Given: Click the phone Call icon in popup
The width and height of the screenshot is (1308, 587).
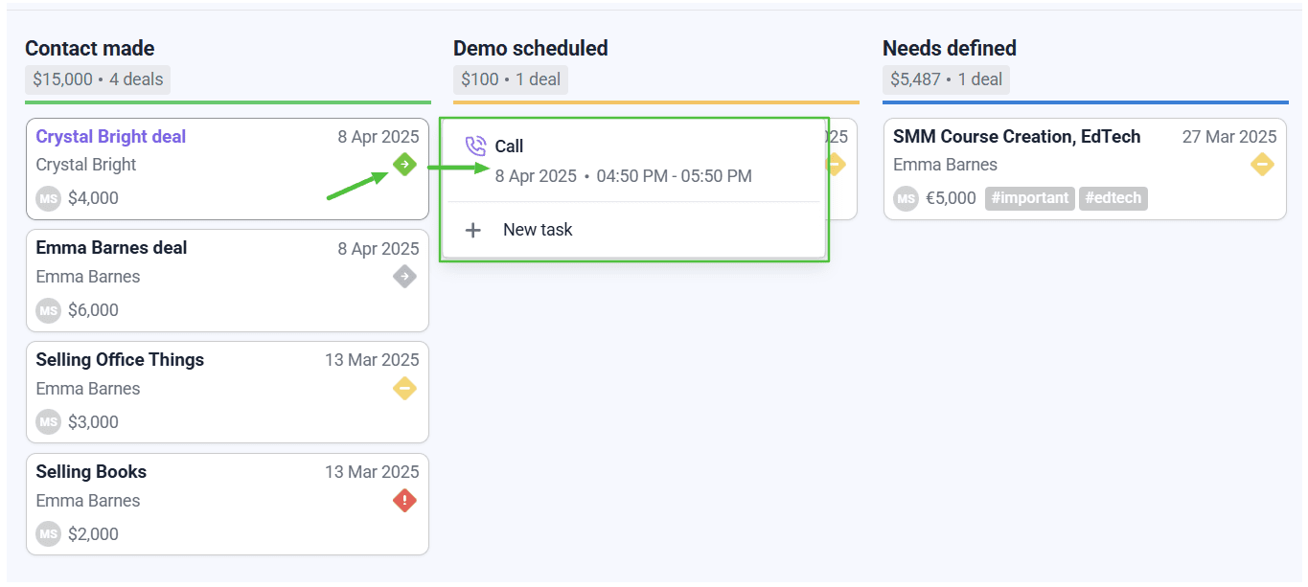Looking at the screenshot, I should tap(475, 147).
